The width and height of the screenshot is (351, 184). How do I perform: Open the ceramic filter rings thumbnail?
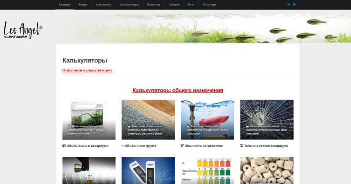click(267, 170)
